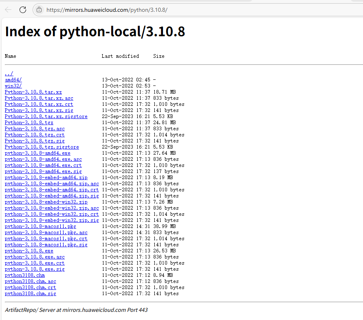Screen dimensions: 363x320
Task: Open python-3.10.8.exe.crt link
Action: [x=35, y=263]
